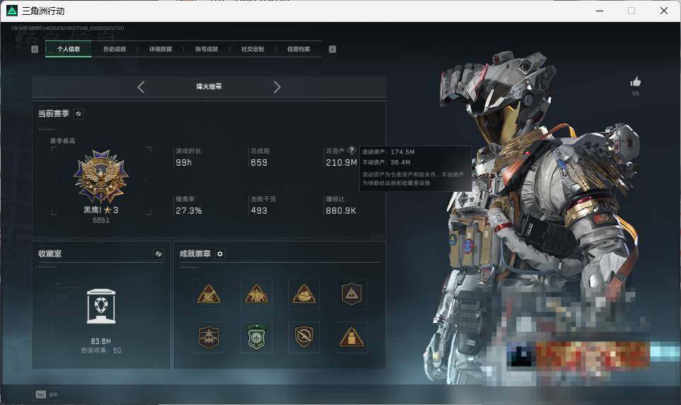Select the dark shield badge with triangle logo

(351, 294)
